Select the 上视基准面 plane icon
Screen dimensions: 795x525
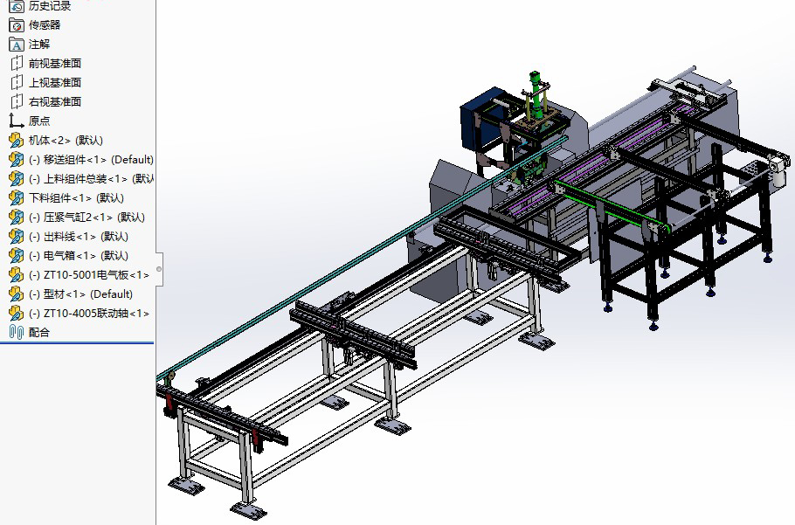pos(17,83)
